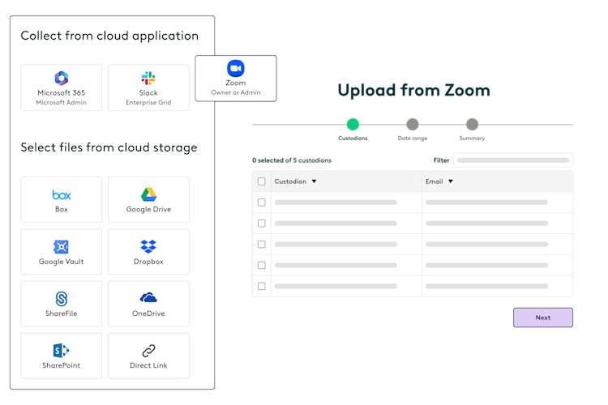Click the Direct Link label text
The image size is (608, 405).
pyautogui.click(x=148, y=365)
